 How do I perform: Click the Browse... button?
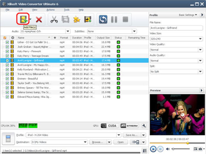(98, 142)
